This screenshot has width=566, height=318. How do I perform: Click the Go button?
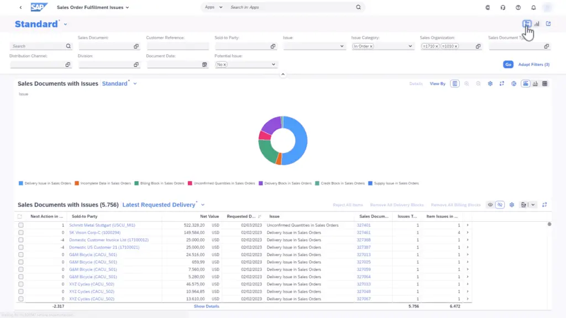pos(509,65)
